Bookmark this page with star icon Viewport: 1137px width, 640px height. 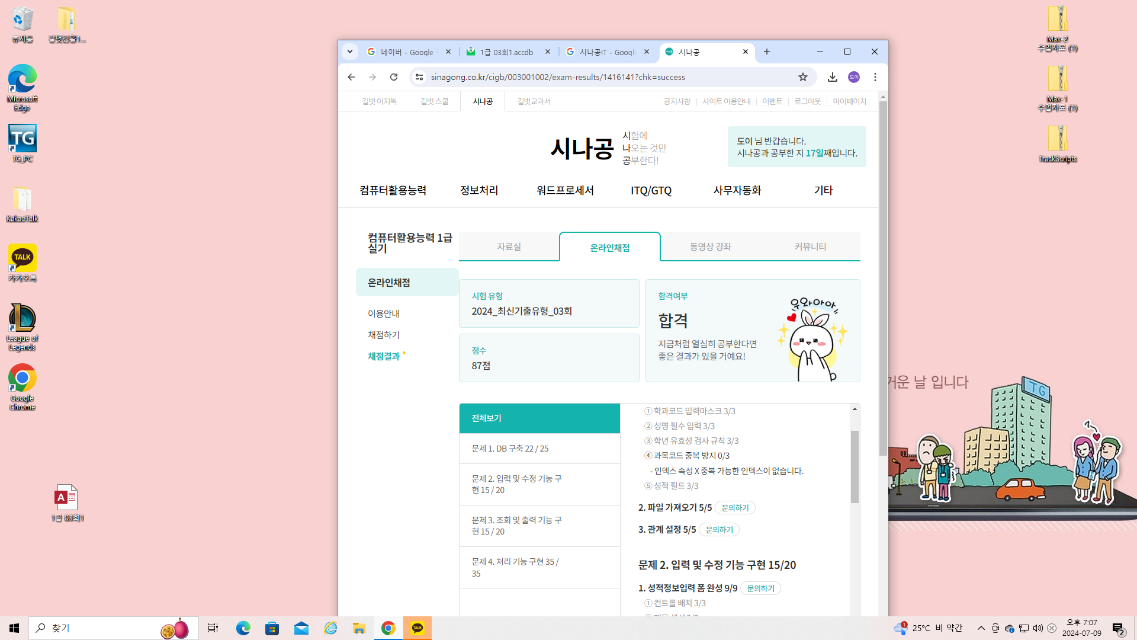tap(803, 77)
